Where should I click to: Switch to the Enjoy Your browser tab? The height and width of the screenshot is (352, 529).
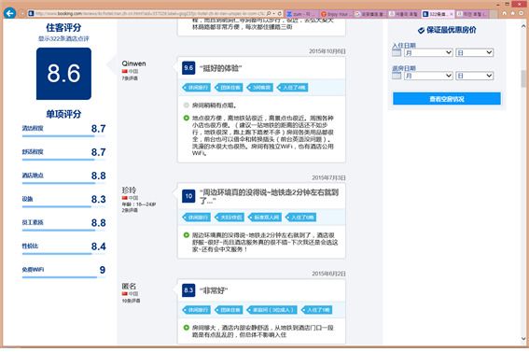coord(336,14)
